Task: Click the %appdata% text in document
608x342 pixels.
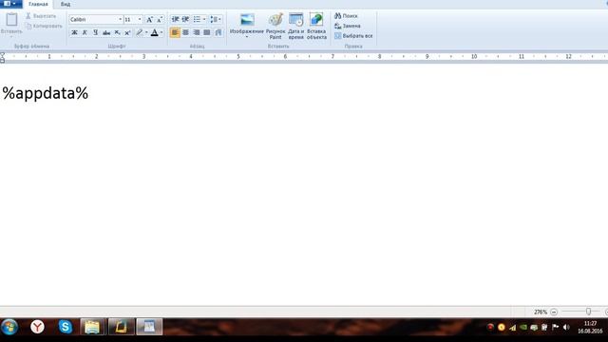Action: [x=46, y=93]
